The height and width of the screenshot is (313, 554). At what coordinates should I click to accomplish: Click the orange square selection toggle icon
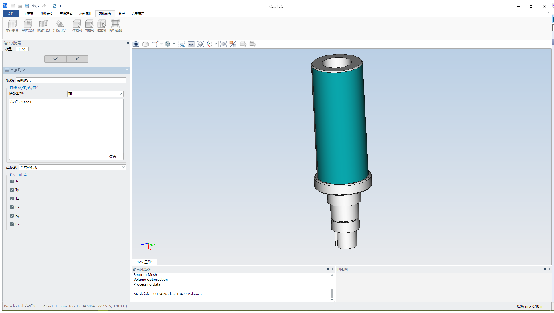[x=233, y=44]
